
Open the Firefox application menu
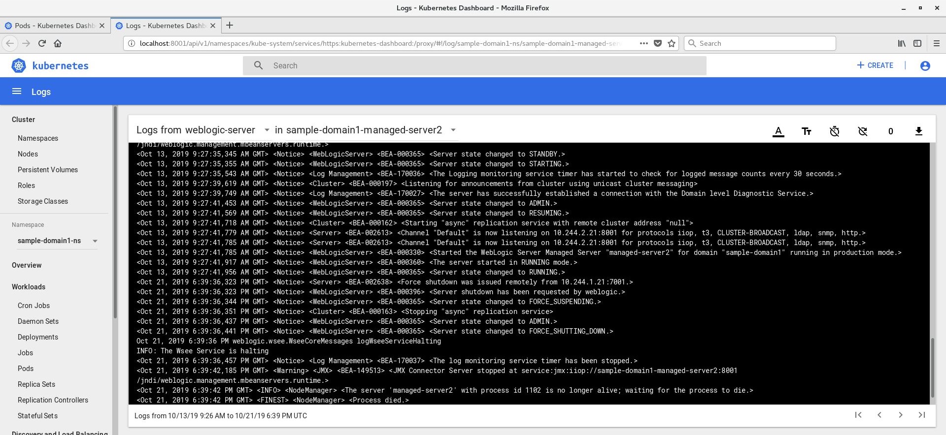point(937,43)
